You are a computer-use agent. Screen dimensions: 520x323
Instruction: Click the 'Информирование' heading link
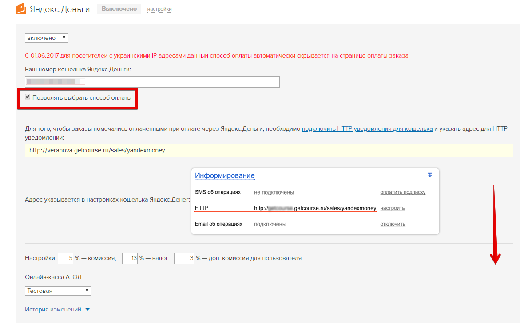pos(225,175)
